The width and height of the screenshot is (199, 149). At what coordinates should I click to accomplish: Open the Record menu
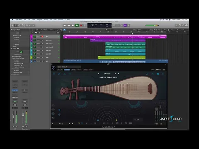point(46,20)
